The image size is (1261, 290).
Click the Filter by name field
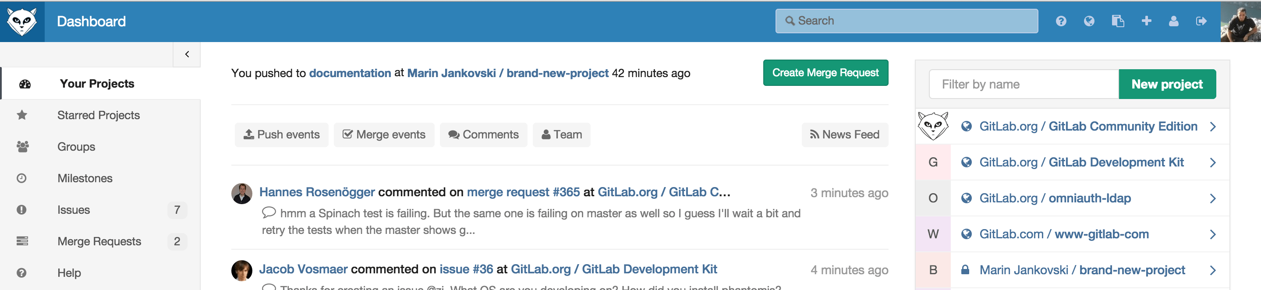(1024, 84)
